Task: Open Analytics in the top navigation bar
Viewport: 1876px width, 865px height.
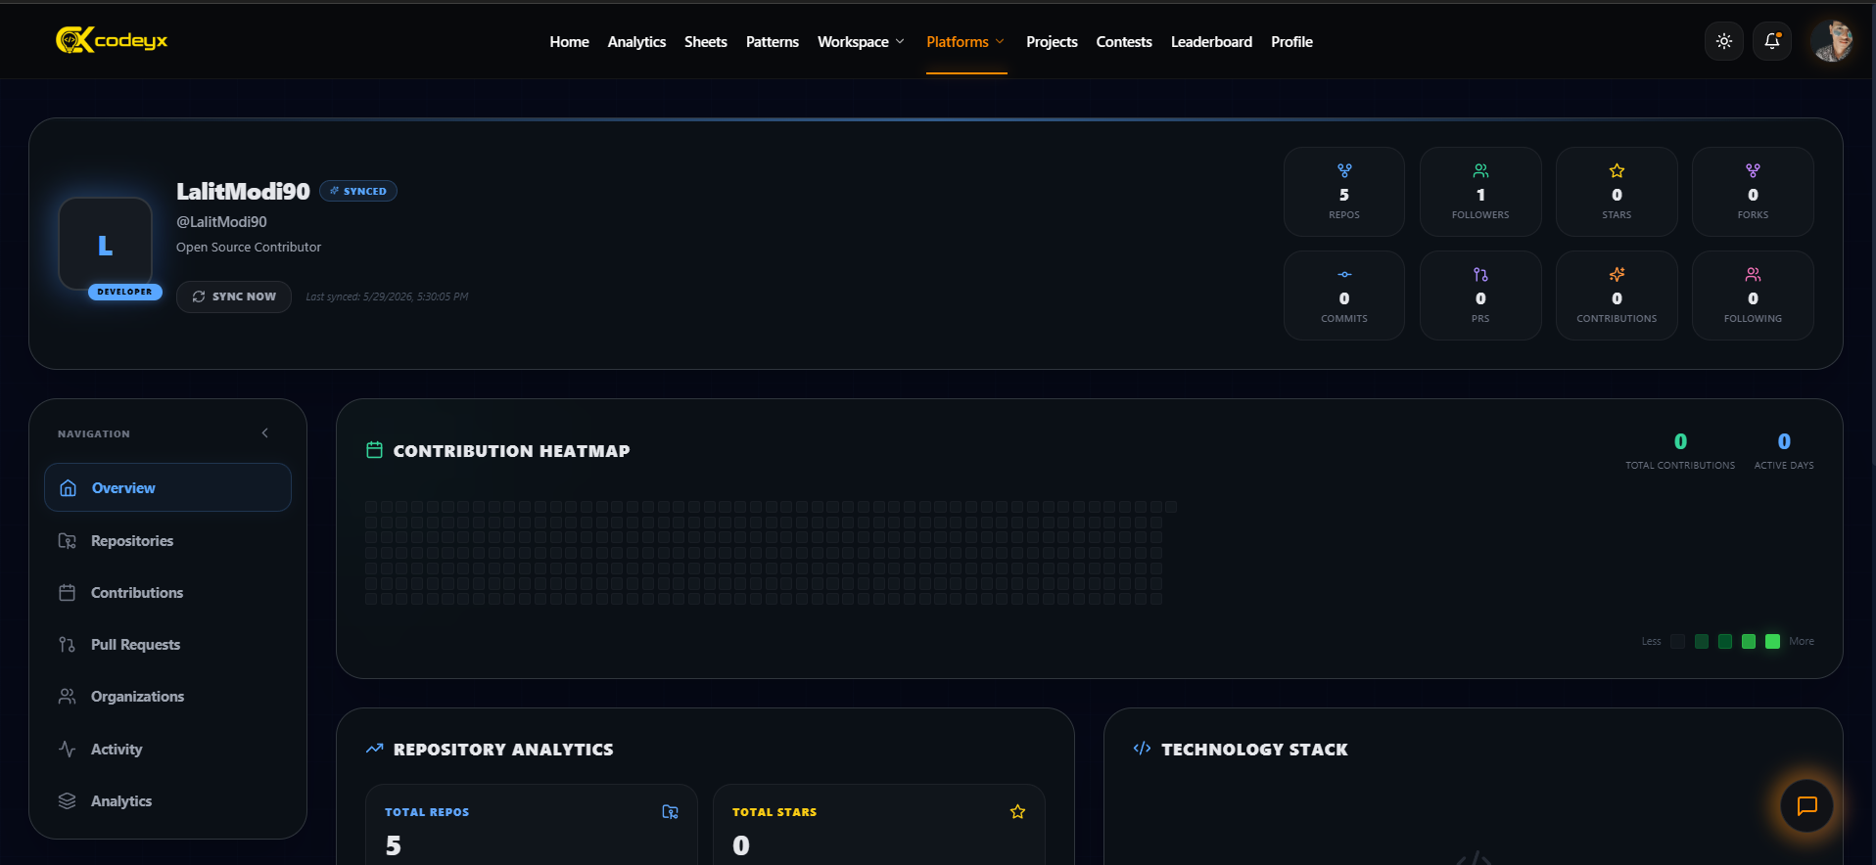Action: [636, 42]
